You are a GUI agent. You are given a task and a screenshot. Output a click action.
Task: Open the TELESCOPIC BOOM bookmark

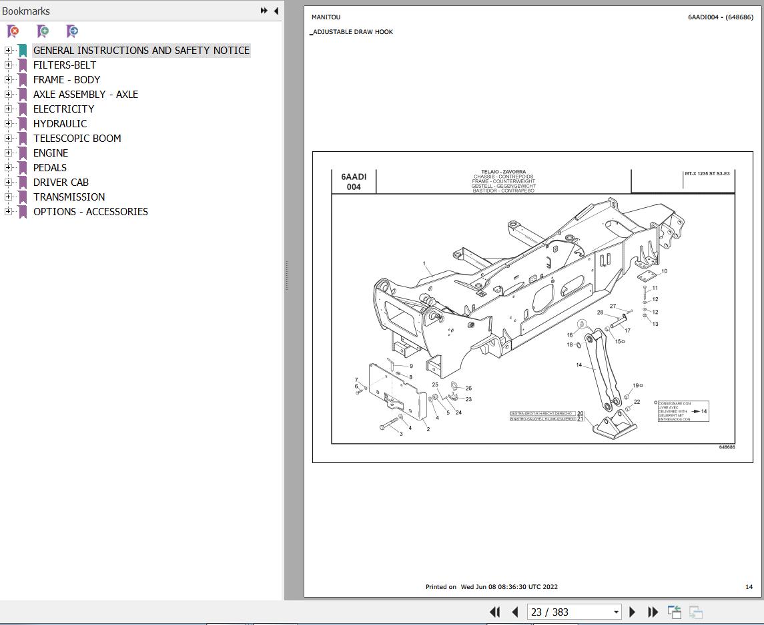pyautogui.click(x=77, y=138)
